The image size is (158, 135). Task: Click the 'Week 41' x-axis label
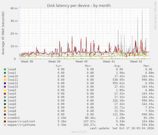click(x=109, y=61)
